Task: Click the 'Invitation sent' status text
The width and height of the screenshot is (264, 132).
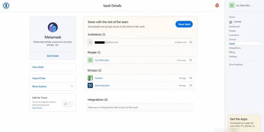Action: pos(180,42)
